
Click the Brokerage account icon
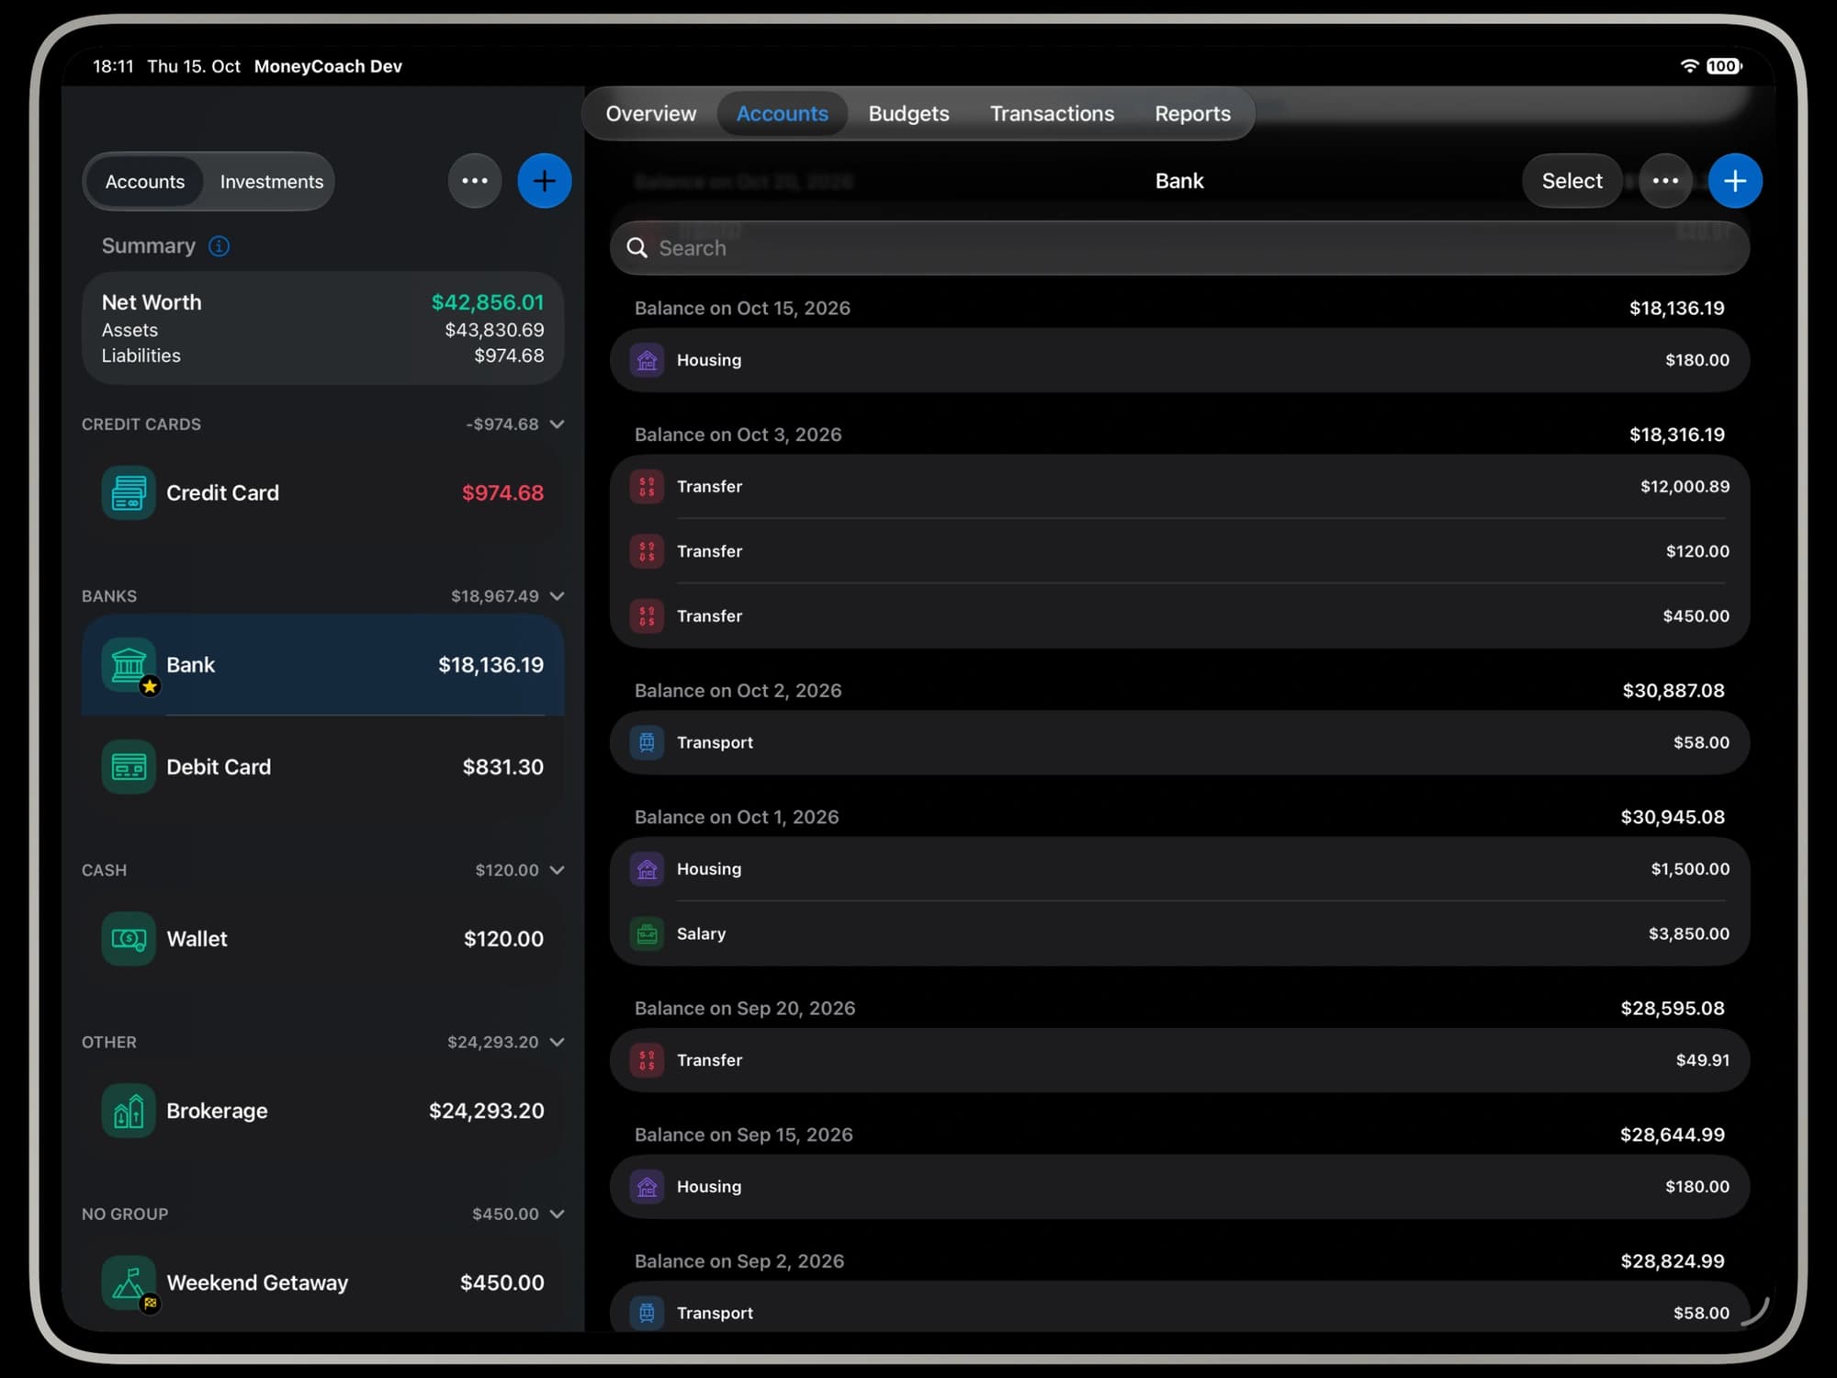point(129,1111)
